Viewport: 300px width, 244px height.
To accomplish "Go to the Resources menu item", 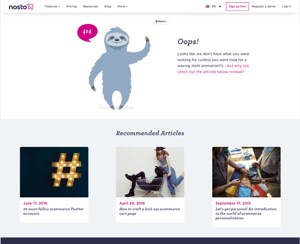I will pos(90,7).
